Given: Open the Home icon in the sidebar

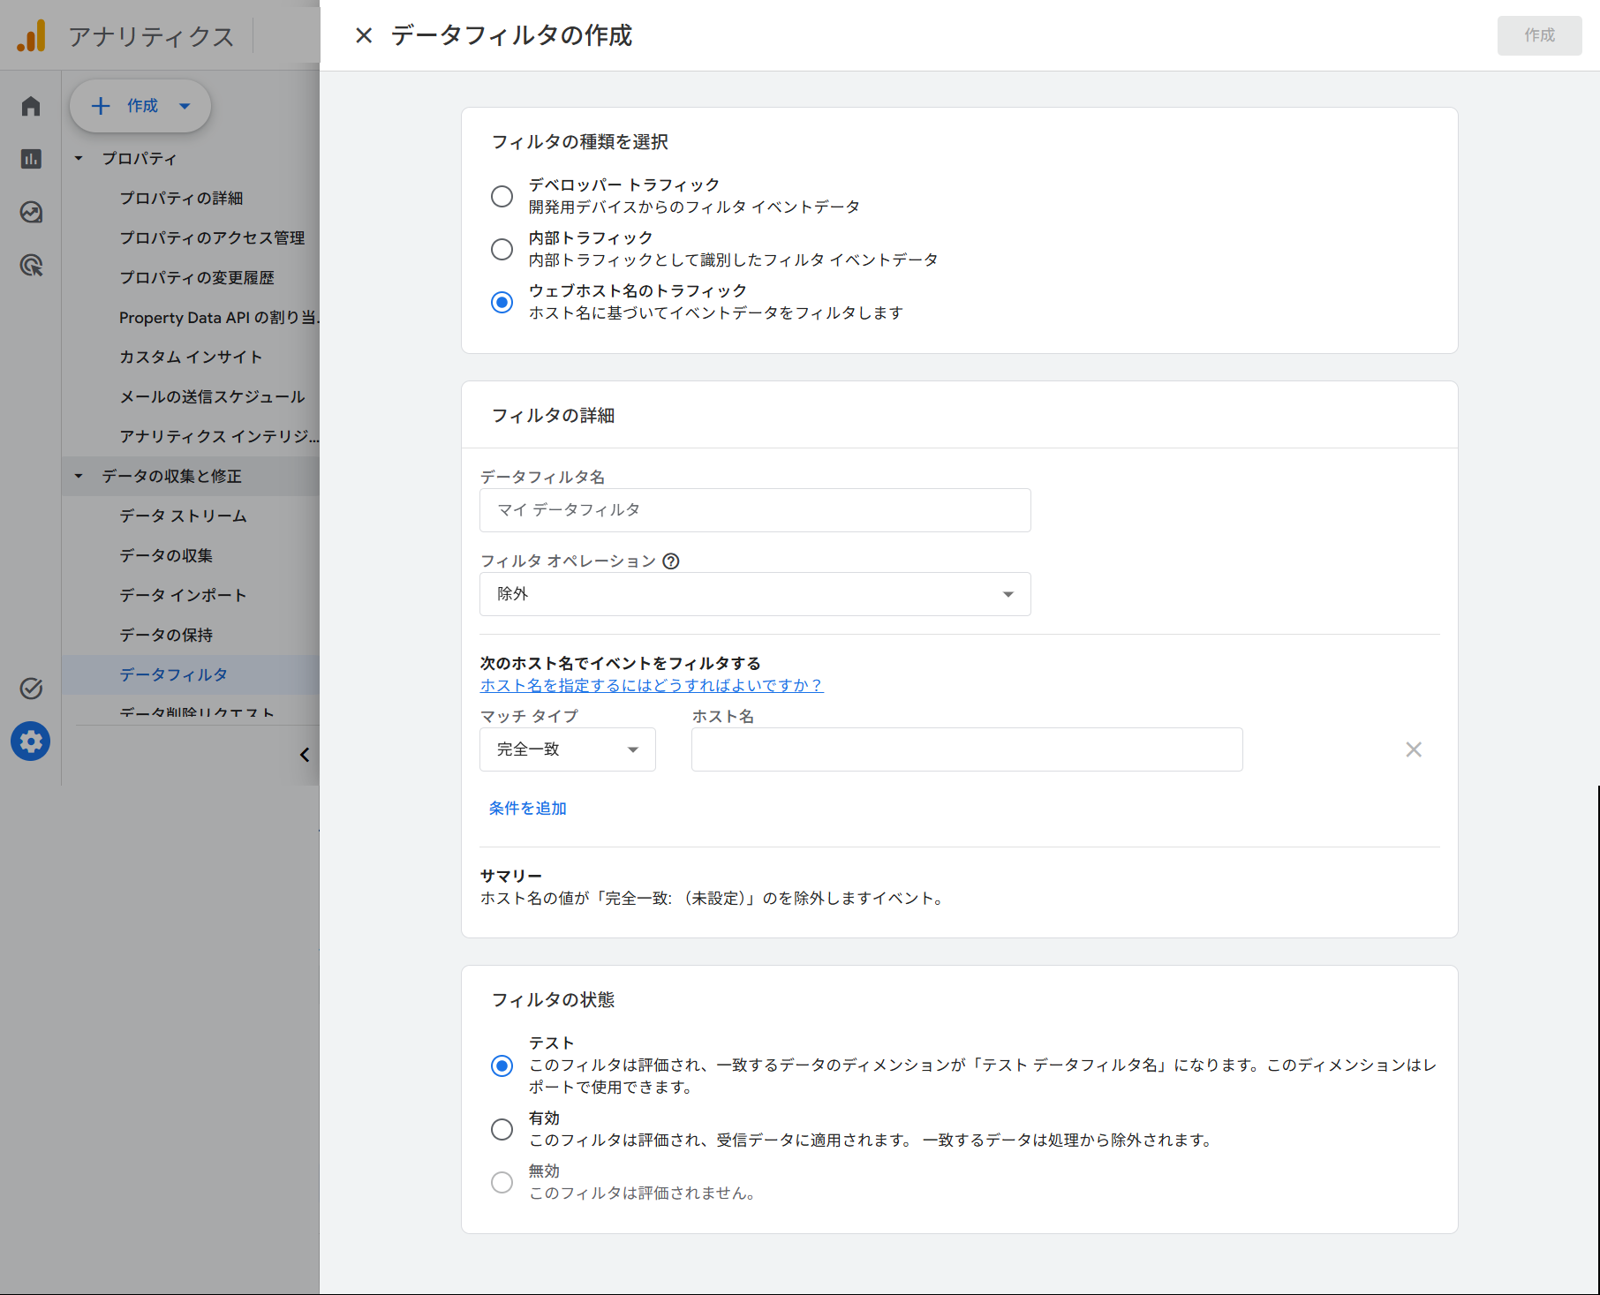Looking at the screenshot, I should [x=31, y=106].
